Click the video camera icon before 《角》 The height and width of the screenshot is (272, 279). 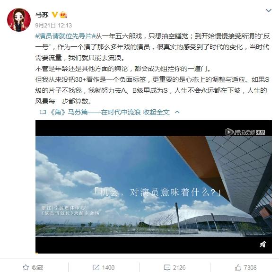(43, 112)
